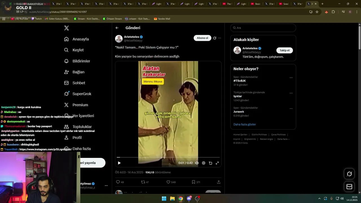
Task: Open the post's three-dot more menu
Action: (220, 38)
